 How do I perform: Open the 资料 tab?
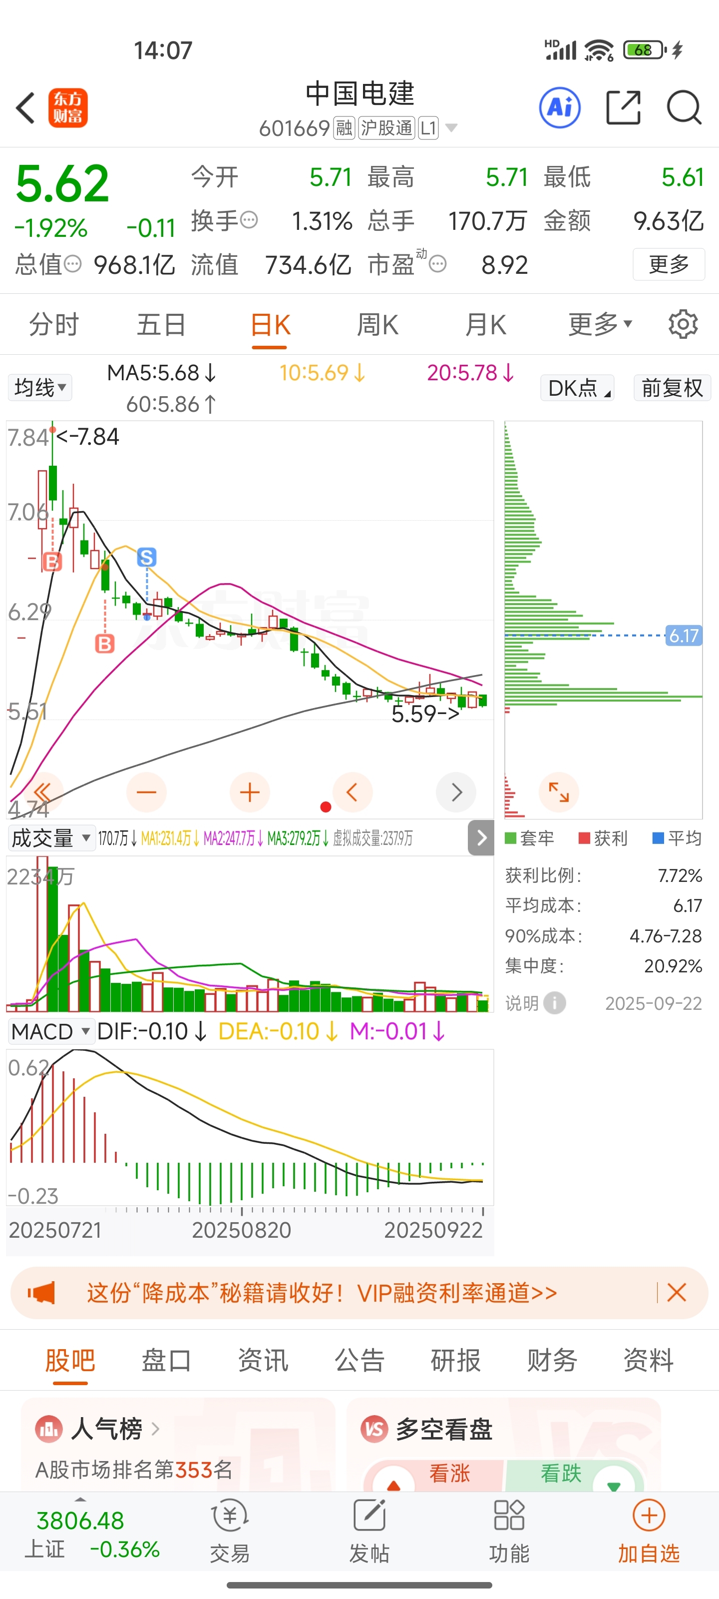coord(648,1360)
